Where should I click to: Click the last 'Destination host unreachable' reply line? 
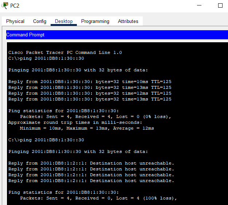point(91,181)
